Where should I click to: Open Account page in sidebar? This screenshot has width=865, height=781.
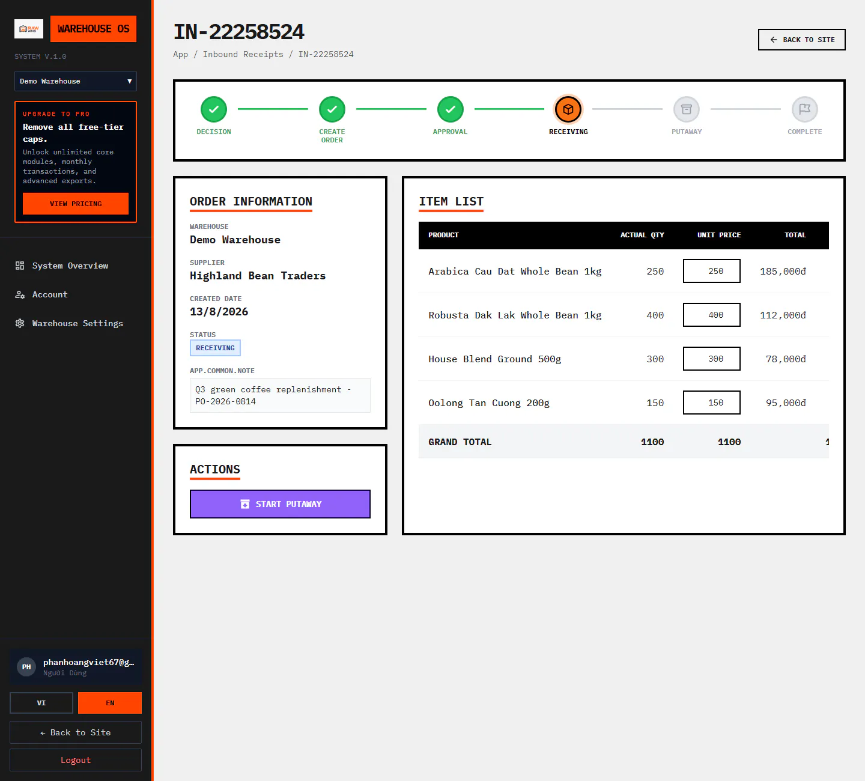76,294
